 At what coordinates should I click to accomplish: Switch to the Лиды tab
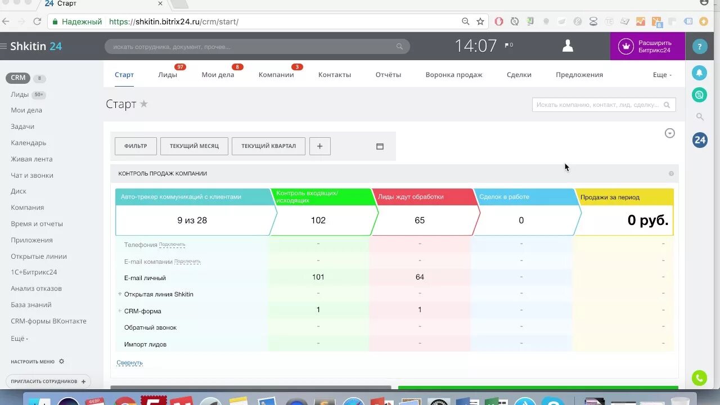[168, 75]
